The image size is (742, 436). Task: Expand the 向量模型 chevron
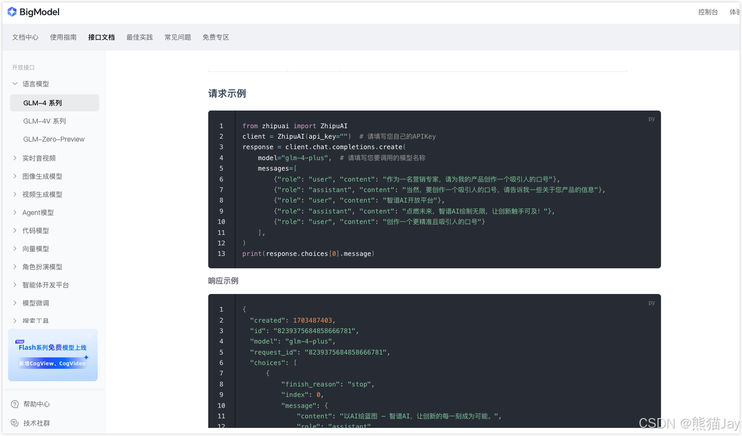pos(15,249)
